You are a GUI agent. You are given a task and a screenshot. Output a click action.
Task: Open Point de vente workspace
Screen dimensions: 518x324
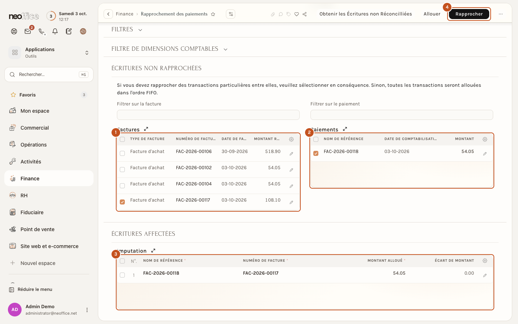[49, 229]
